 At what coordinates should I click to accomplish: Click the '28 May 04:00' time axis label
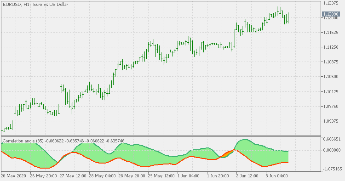coord(103,176)
